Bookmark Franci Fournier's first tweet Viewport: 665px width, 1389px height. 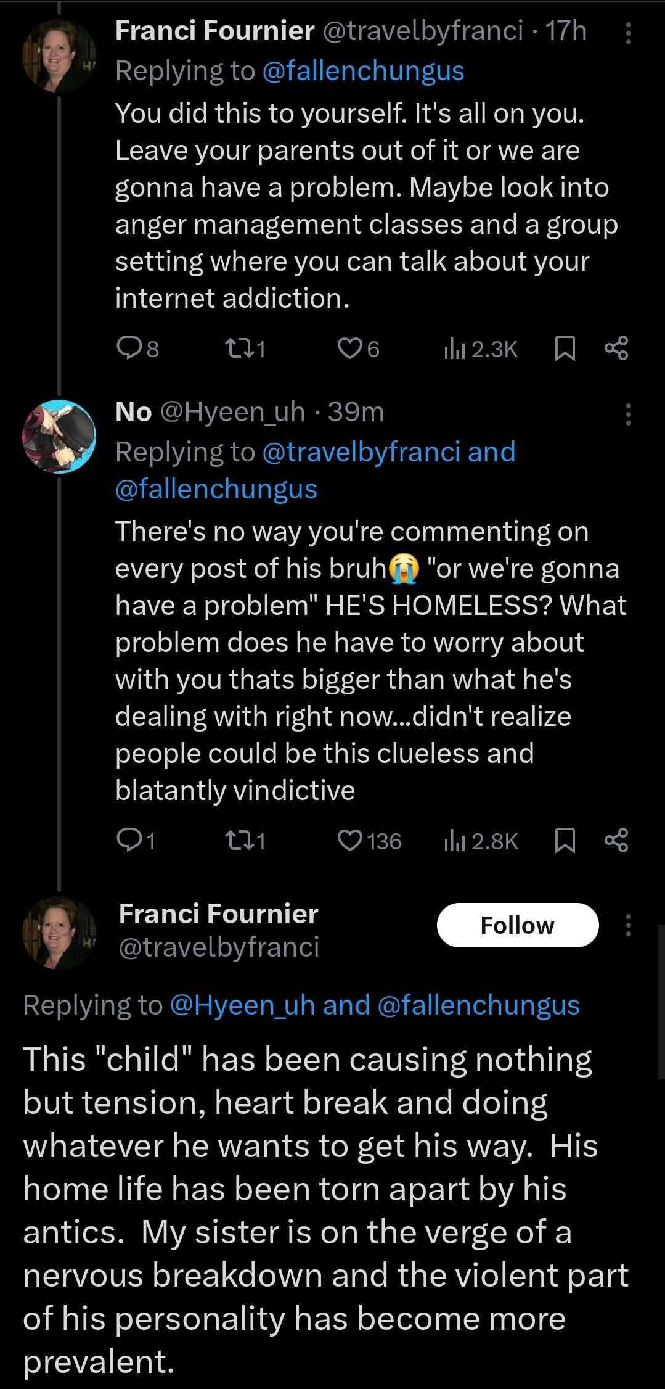pos(565,348)
